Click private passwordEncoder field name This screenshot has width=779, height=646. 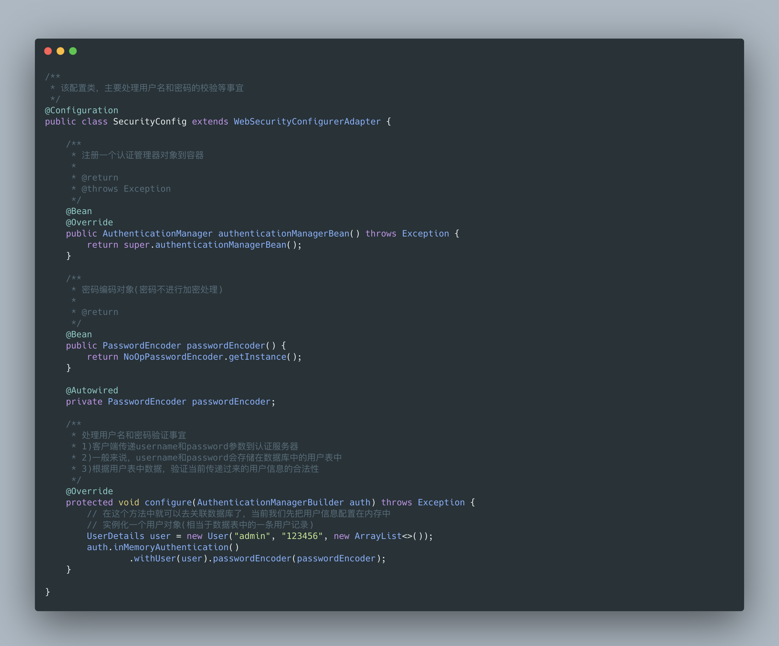click(x=231, y=401)
